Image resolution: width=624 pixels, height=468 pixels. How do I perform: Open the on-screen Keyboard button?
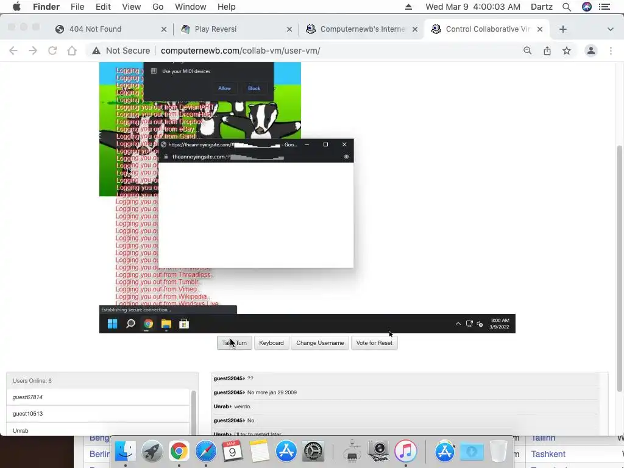[271, 343]
